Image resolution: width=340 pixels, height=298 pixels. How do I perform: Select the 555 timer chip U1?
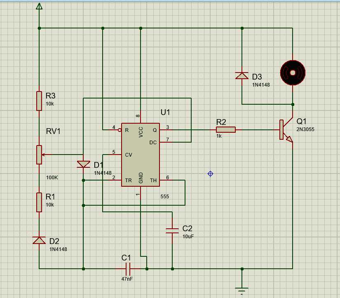click(141, 155)
